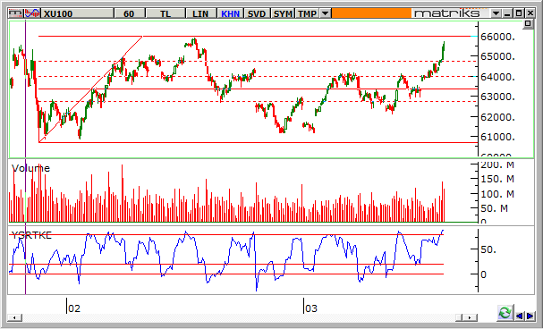Image resolution: width=543 pixels, height=329 pixels.
Task: Maximize the chart window
Action: point(519,13)
